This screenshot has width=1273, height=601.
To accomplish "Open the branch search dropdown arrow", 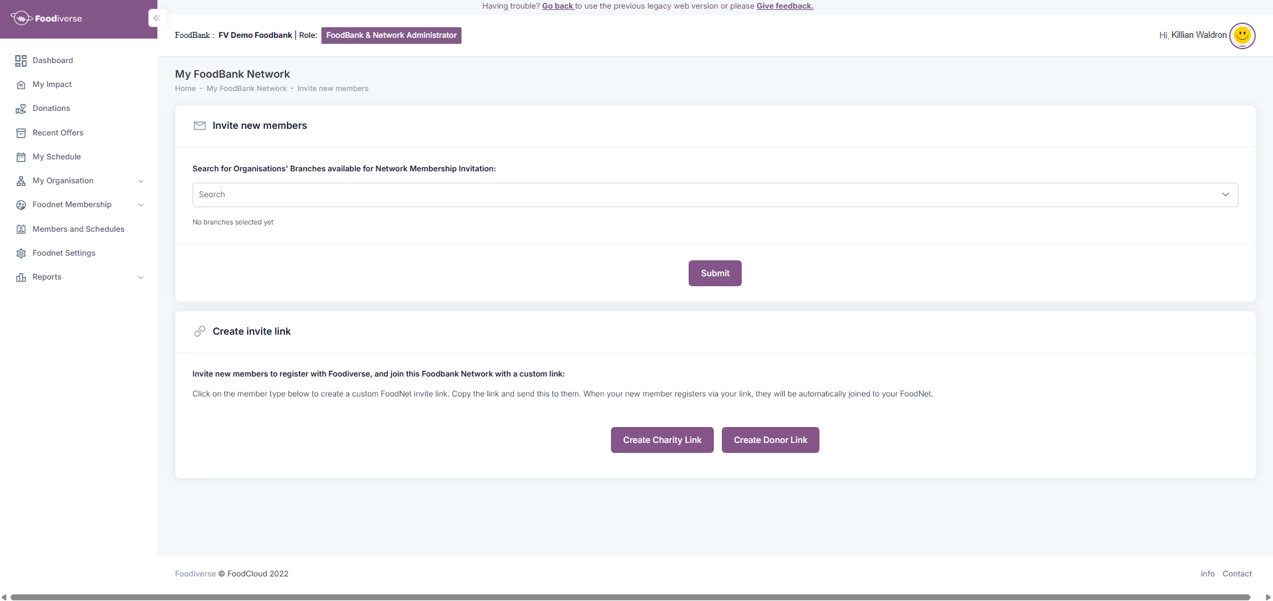I will [x=1225, y=195].
